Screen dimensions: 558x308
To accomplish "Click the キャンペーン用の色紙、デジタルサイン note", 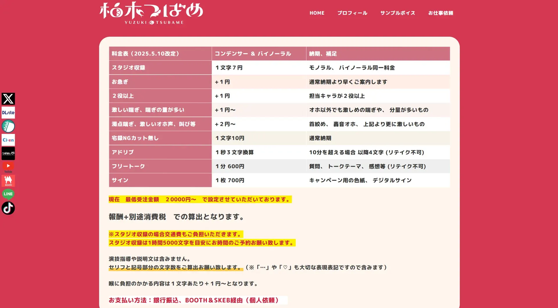I will click(378, 180).
